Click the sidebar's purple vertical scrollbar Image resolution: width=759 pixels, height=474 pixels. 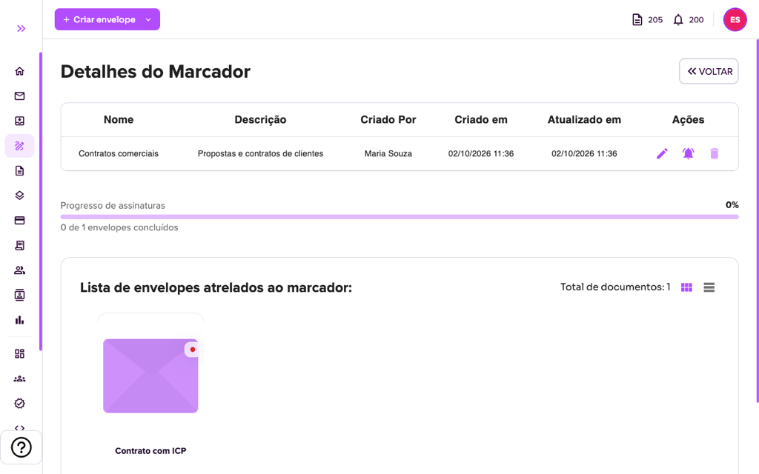[41, 201]
